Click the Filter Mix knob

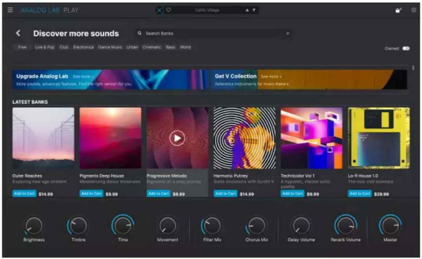pos(212,226)
